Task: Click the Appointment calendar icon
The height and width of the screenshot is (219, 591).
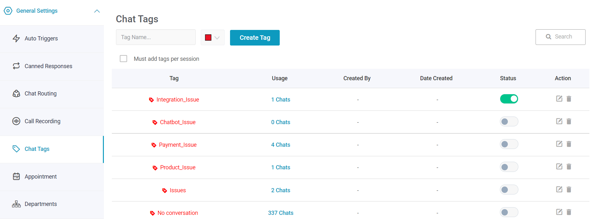Action: pos(16,176)
